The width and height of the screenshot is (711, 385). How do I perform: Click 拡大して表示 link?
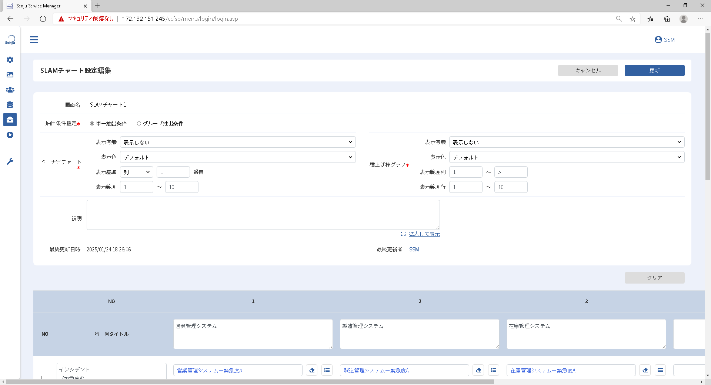[424, 234]
